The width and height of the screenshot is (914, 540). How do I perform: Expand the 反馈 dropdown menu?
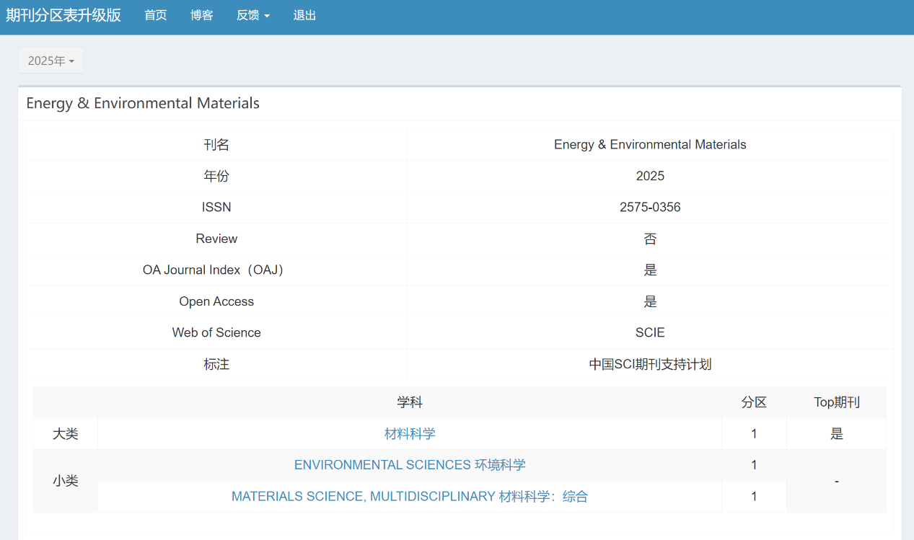252,15
